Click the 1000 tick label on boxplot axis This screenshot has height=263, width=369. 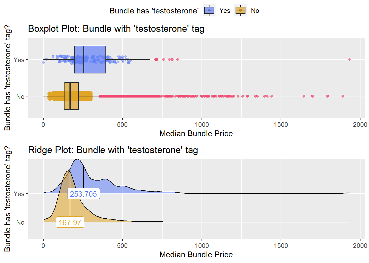click(x=202, y=125)
